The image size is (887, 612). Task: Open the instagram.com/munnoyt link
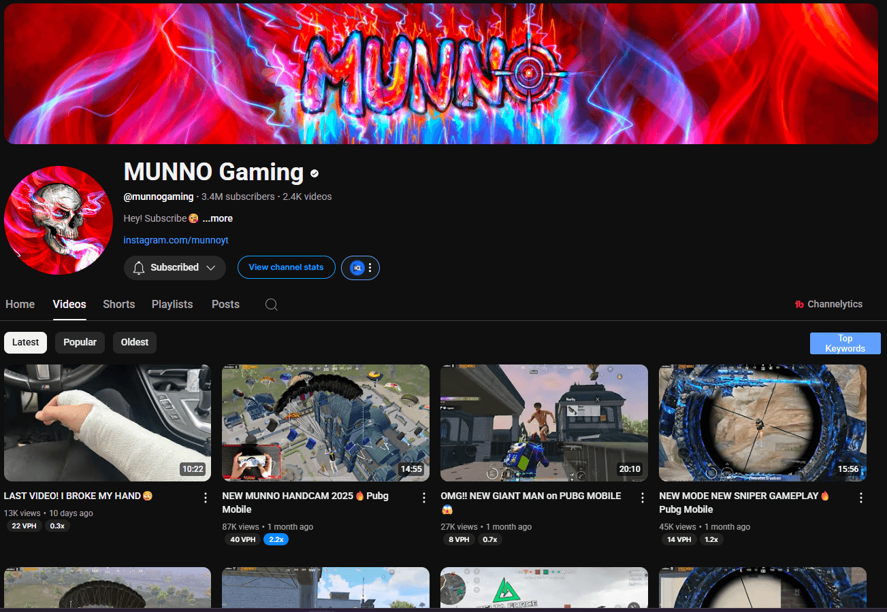point(176,240)
